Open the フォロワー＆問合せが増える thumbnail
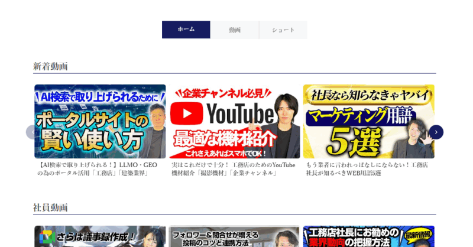 coord(234,236)
